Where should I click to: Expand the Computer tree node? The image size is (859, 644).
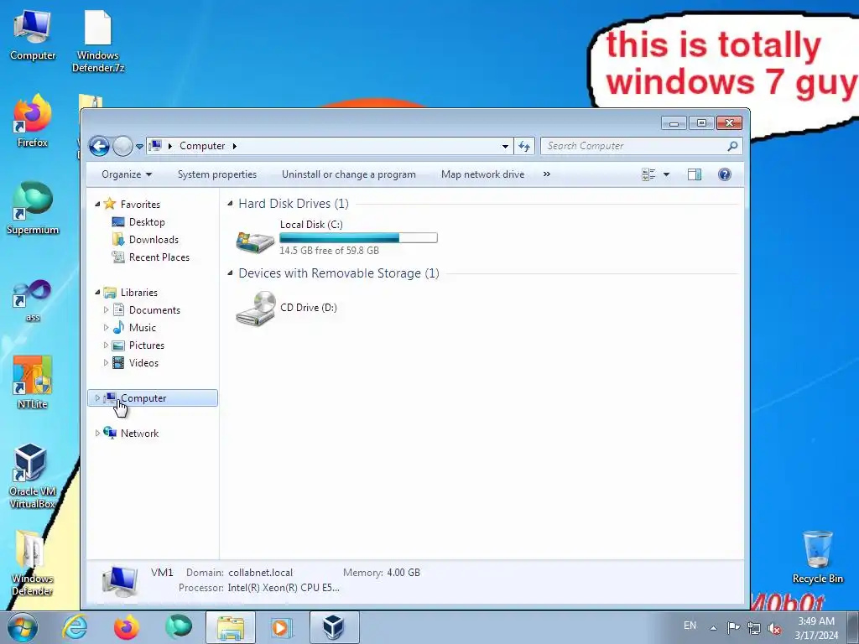pos(97,398)
